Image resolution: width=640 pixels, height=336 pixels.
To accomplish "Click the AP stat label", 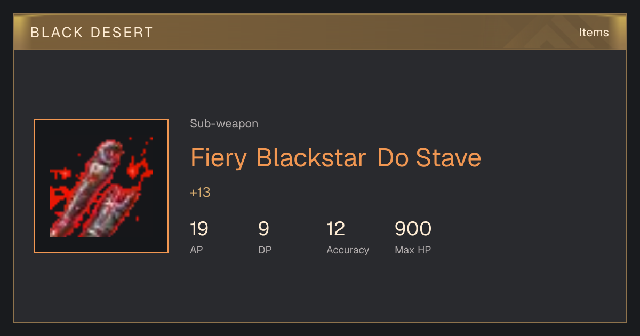I will point(196,250).
